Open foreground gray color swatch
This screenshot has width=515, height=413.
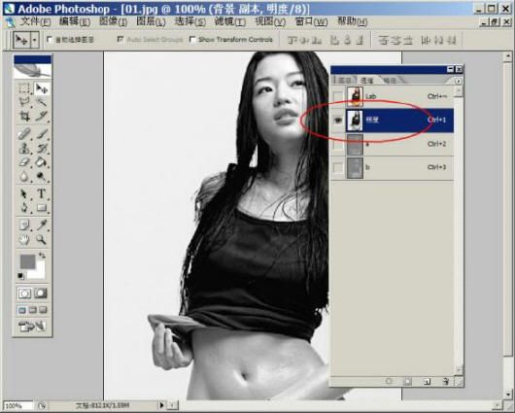[27, 261]
